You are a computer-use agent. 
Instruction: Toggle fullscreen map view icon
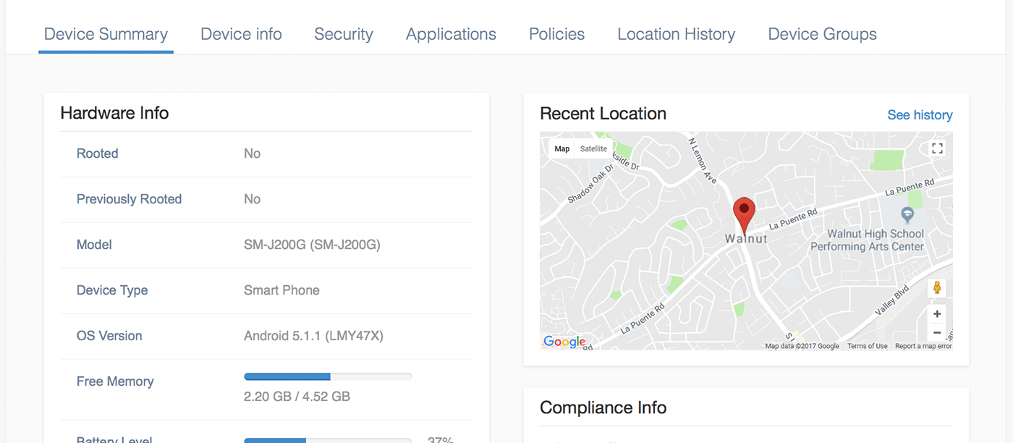[x=937, y=148]
